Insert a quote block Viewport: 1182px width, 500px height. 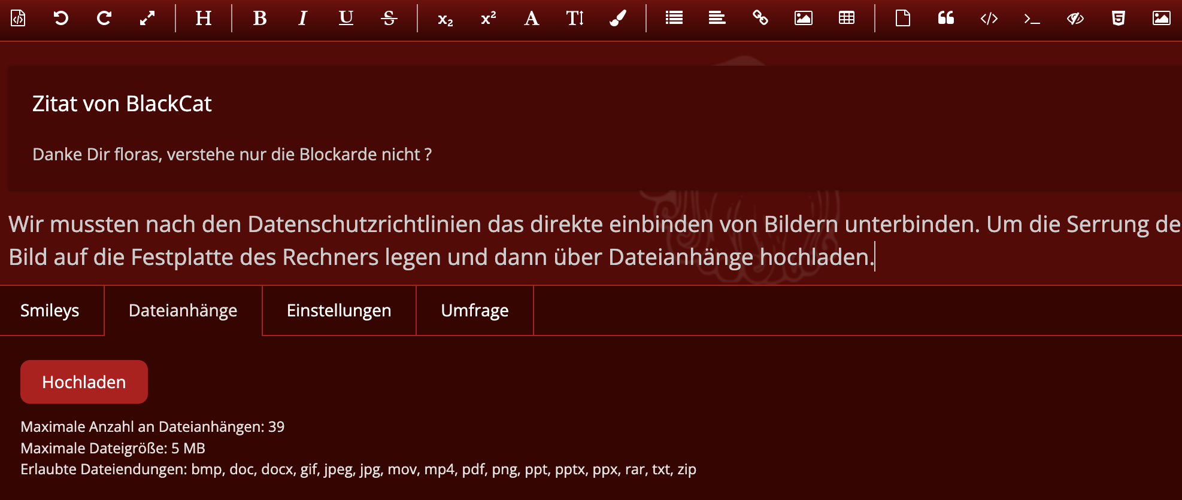[946, 19]
